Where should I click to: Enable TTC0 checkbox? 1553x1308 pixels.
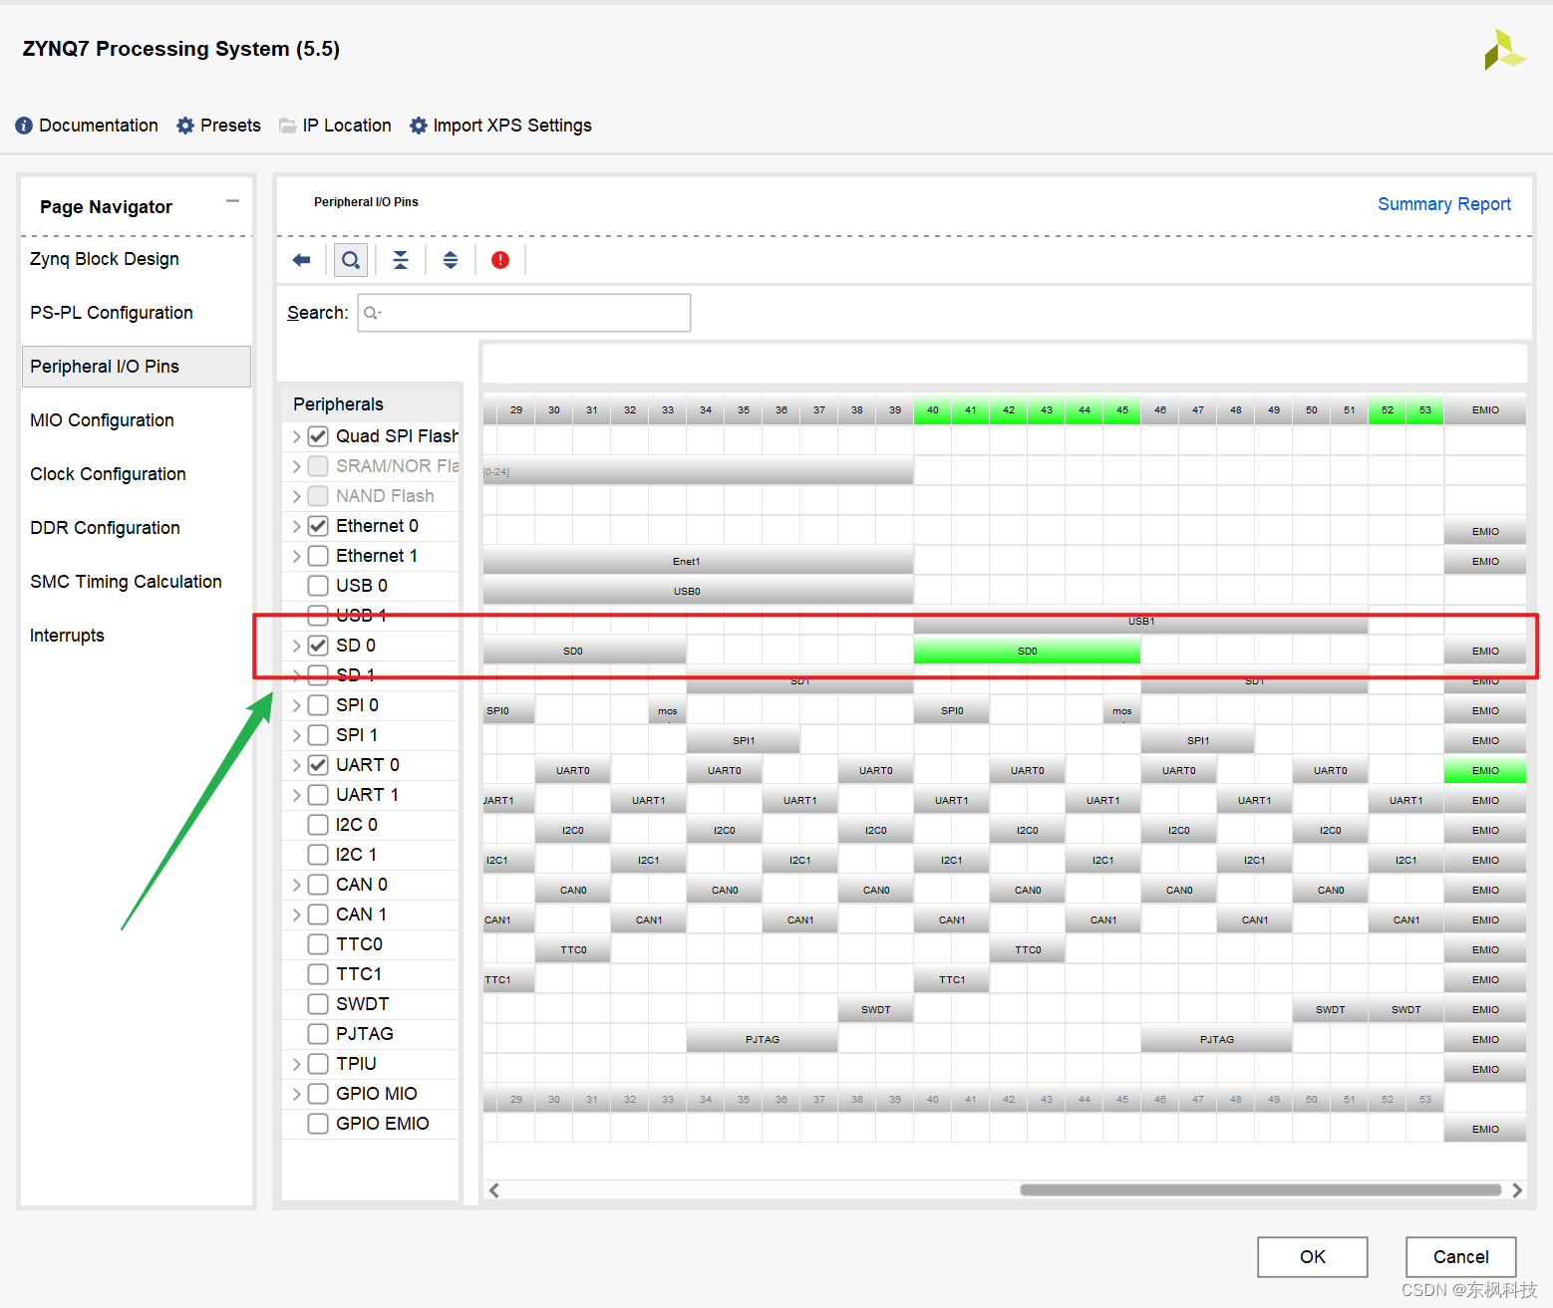[x=318, y=944]
